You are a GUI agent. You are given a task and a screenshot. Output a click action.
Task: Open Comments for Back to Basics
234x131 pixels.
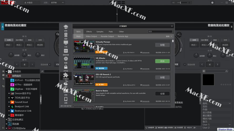[145, 101]
